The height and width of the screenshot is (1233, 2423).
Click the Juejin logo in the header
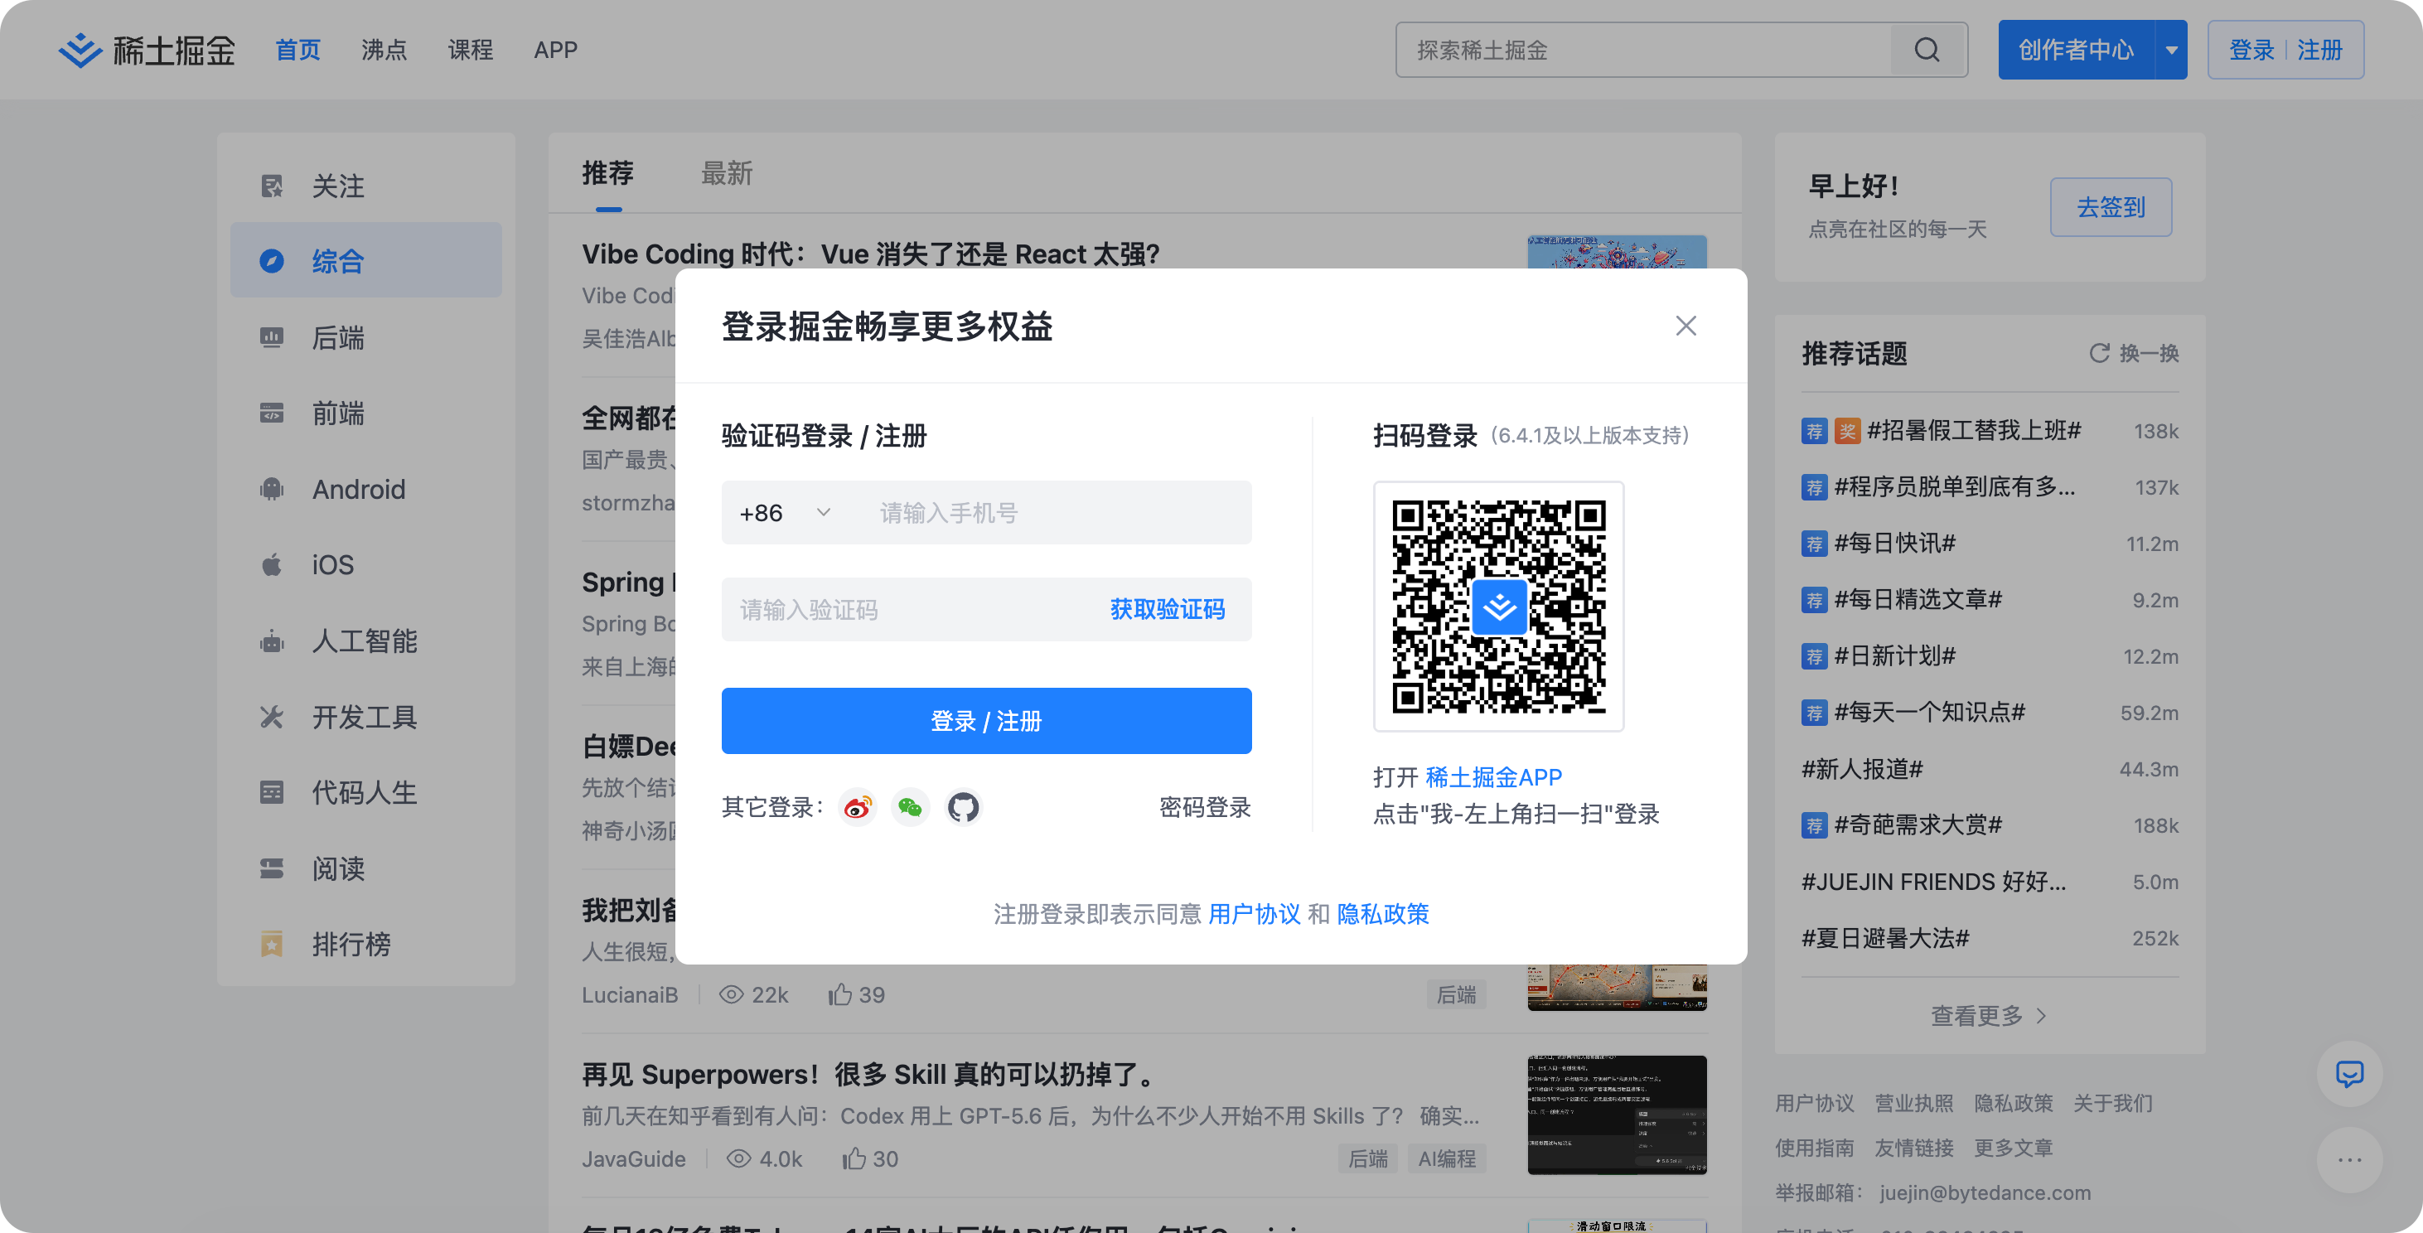tap(147, 50)
